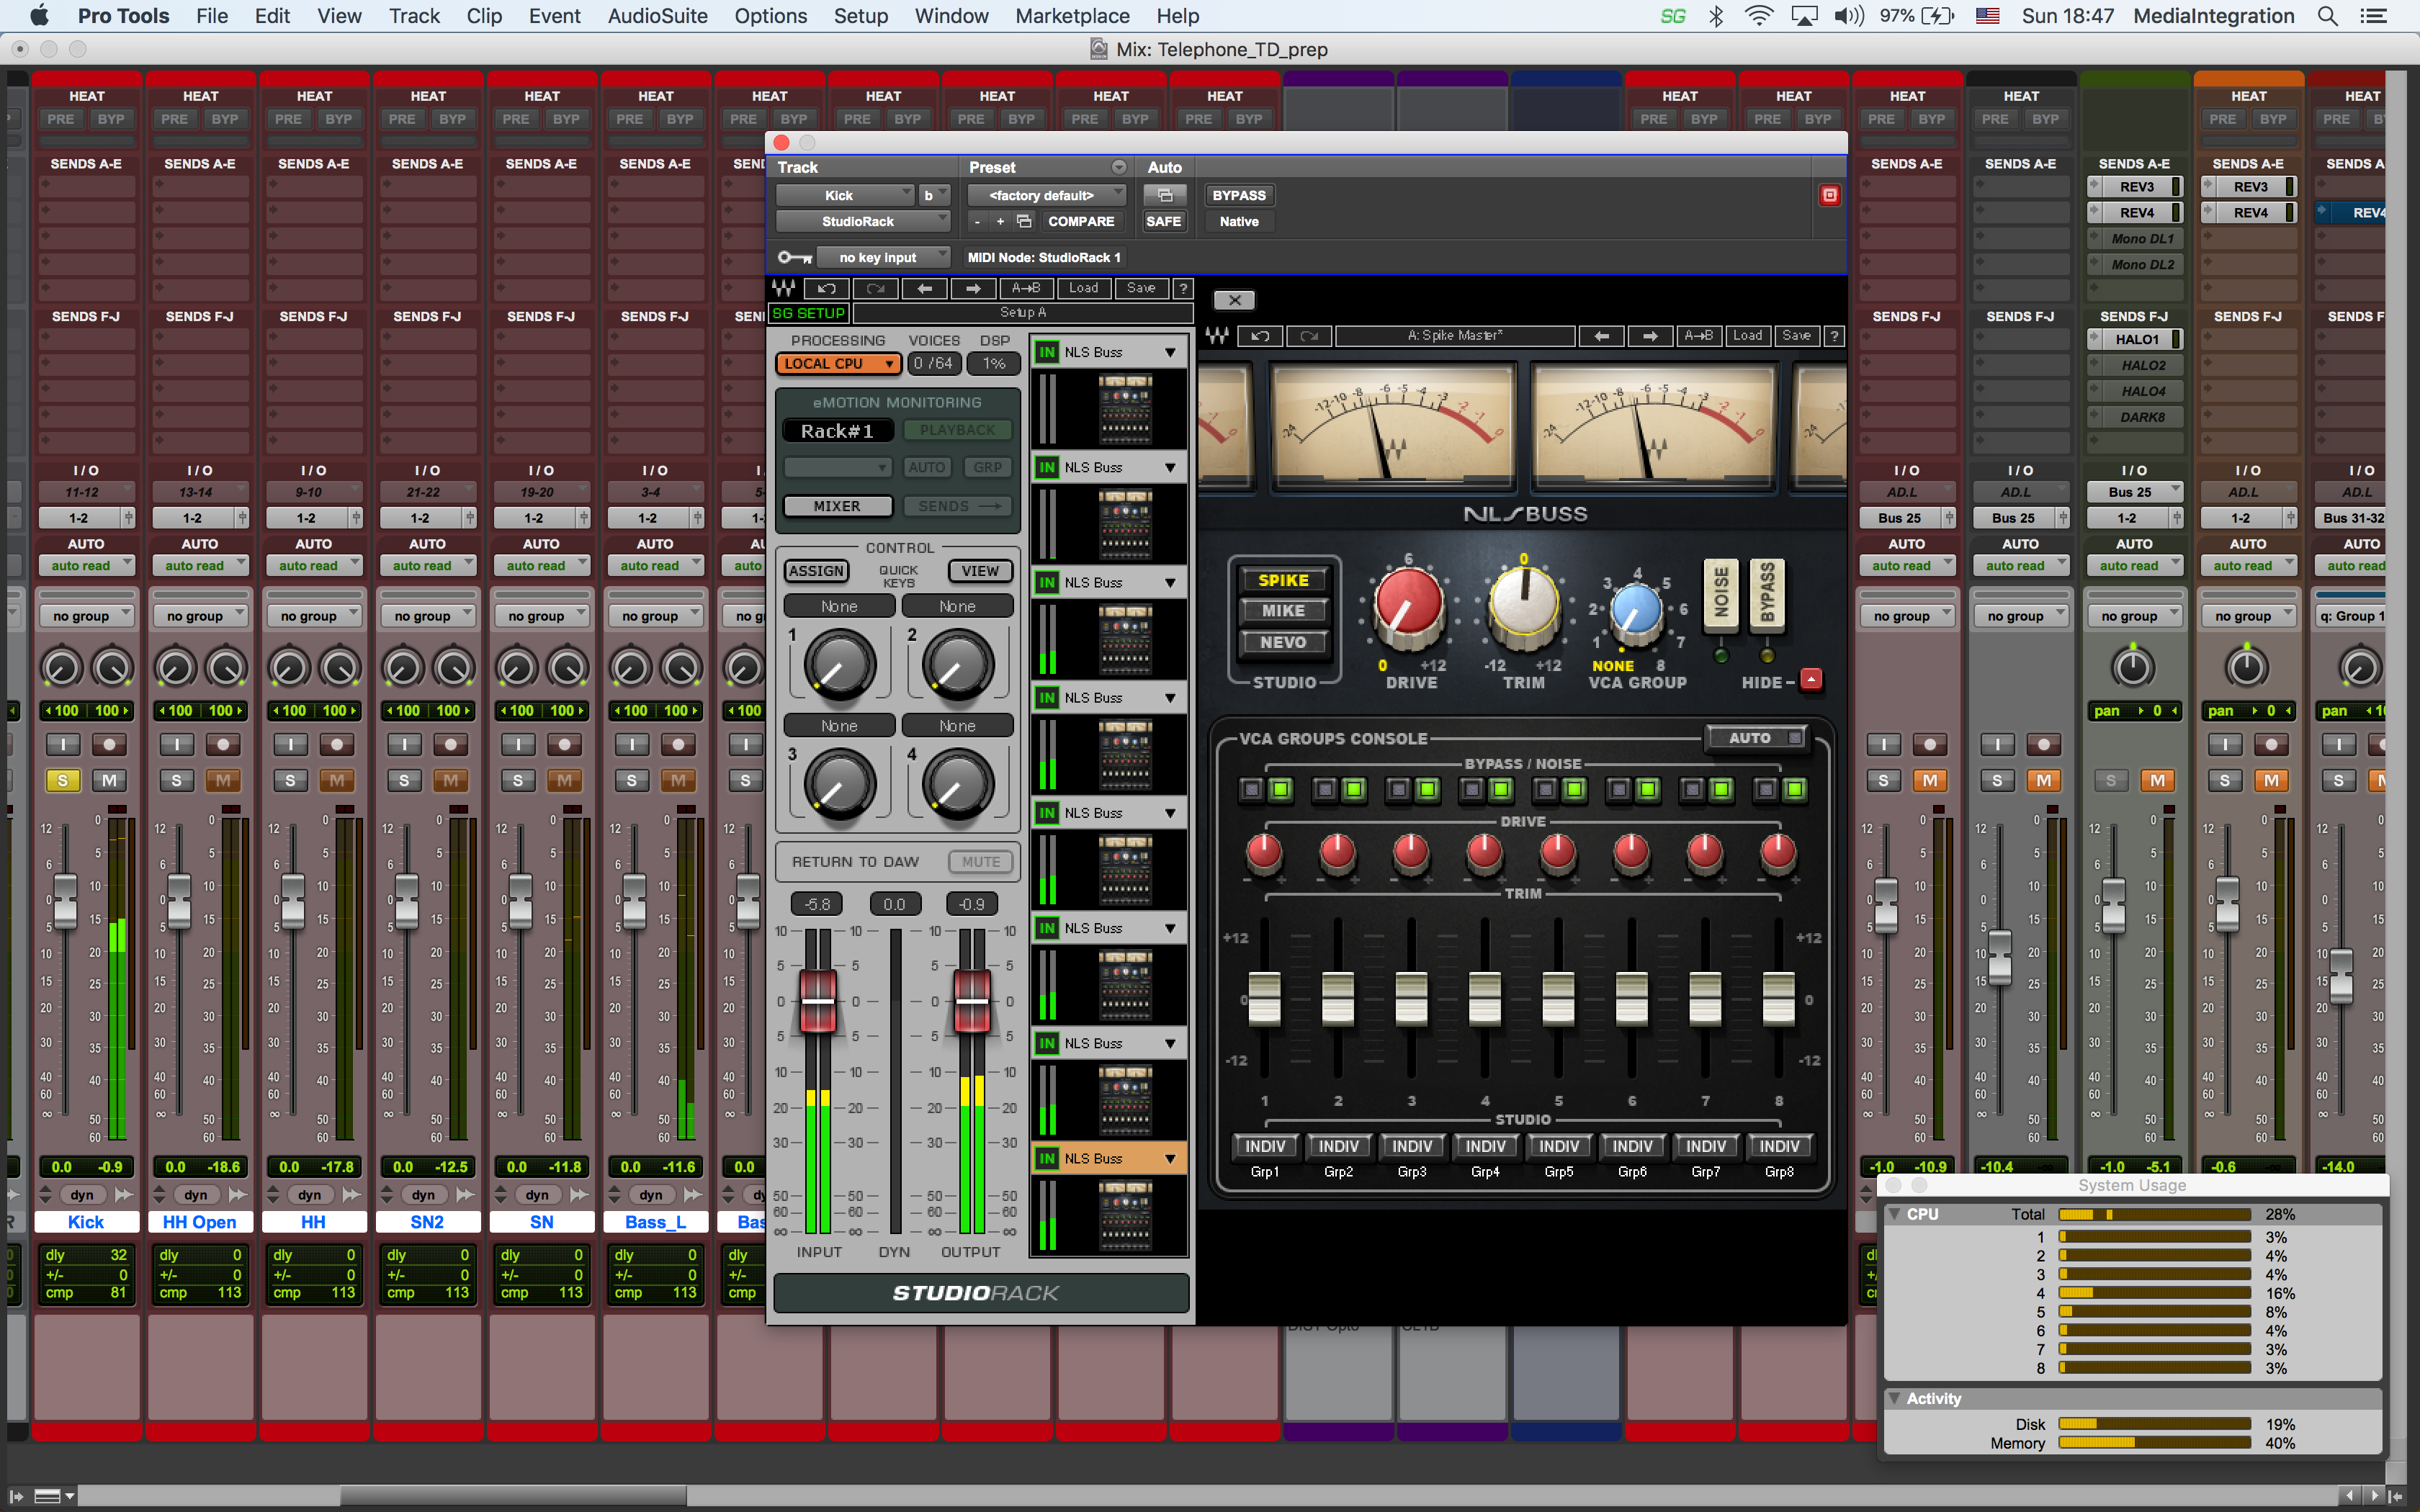Screen dimensions: 2420x1512
Task: Open macOS Spotlight search icon
Action: pos(2327,16)
